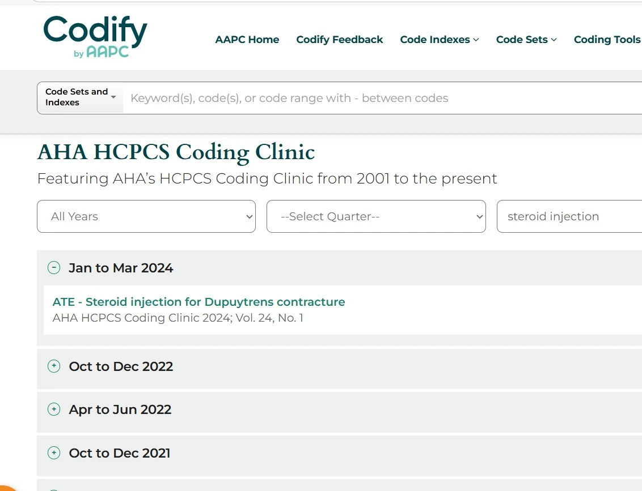Click the Jan to Mar 2024 section heading
Image resolution: width=642 pixels, height=491 pixels.
pos(121,268)
